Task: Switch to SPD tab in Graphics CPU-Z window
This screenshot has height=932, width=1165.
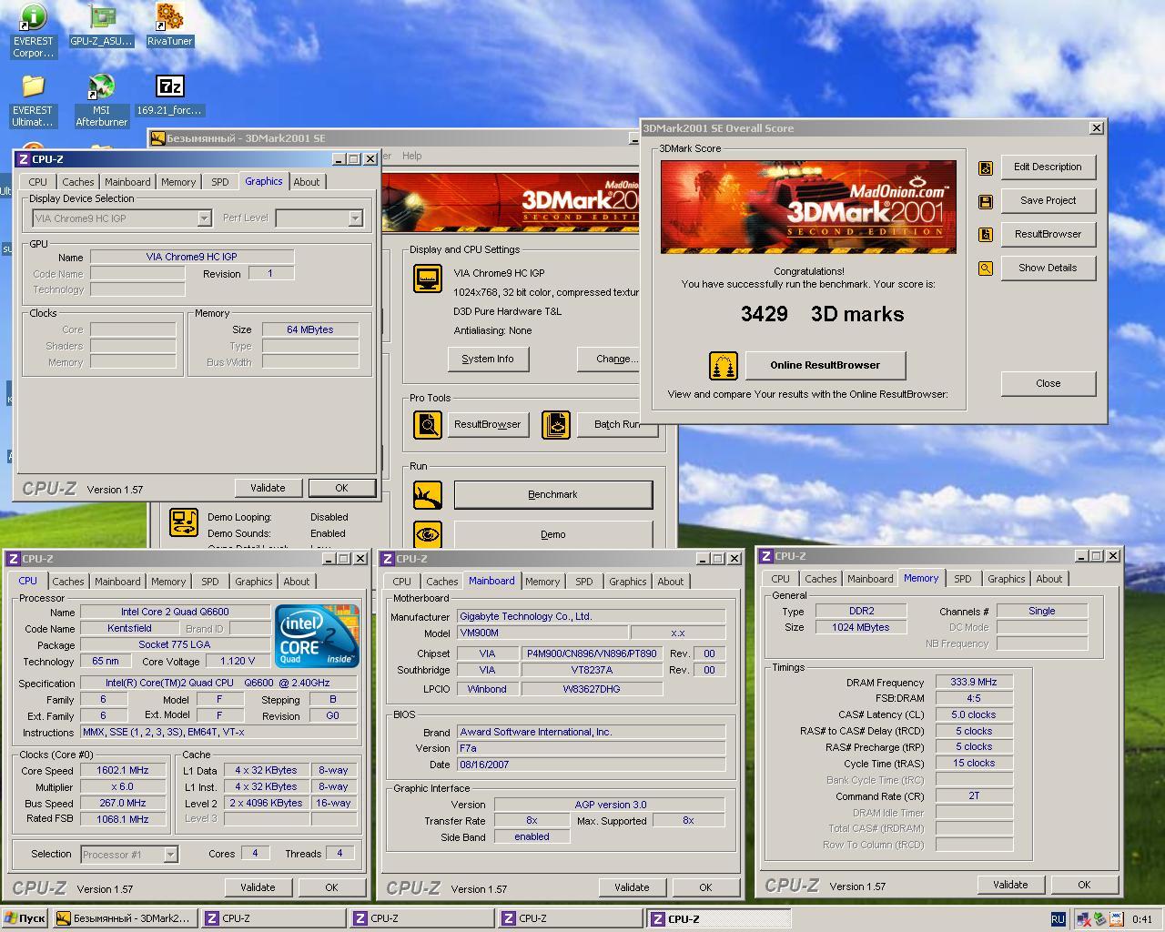Action: click(220, 182)
